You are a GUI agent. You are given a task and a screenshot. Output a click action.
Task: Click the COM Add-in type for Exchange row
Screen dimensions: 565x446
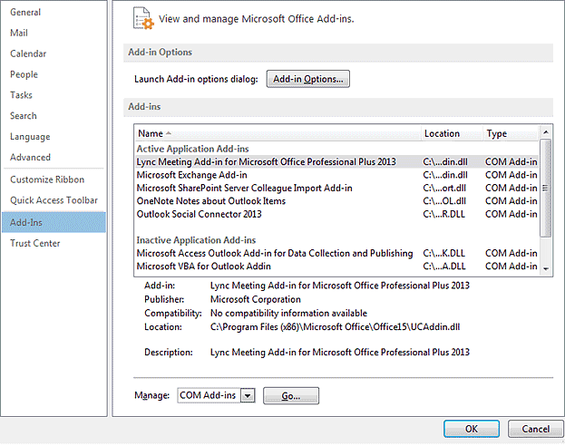tap(511, 175)
